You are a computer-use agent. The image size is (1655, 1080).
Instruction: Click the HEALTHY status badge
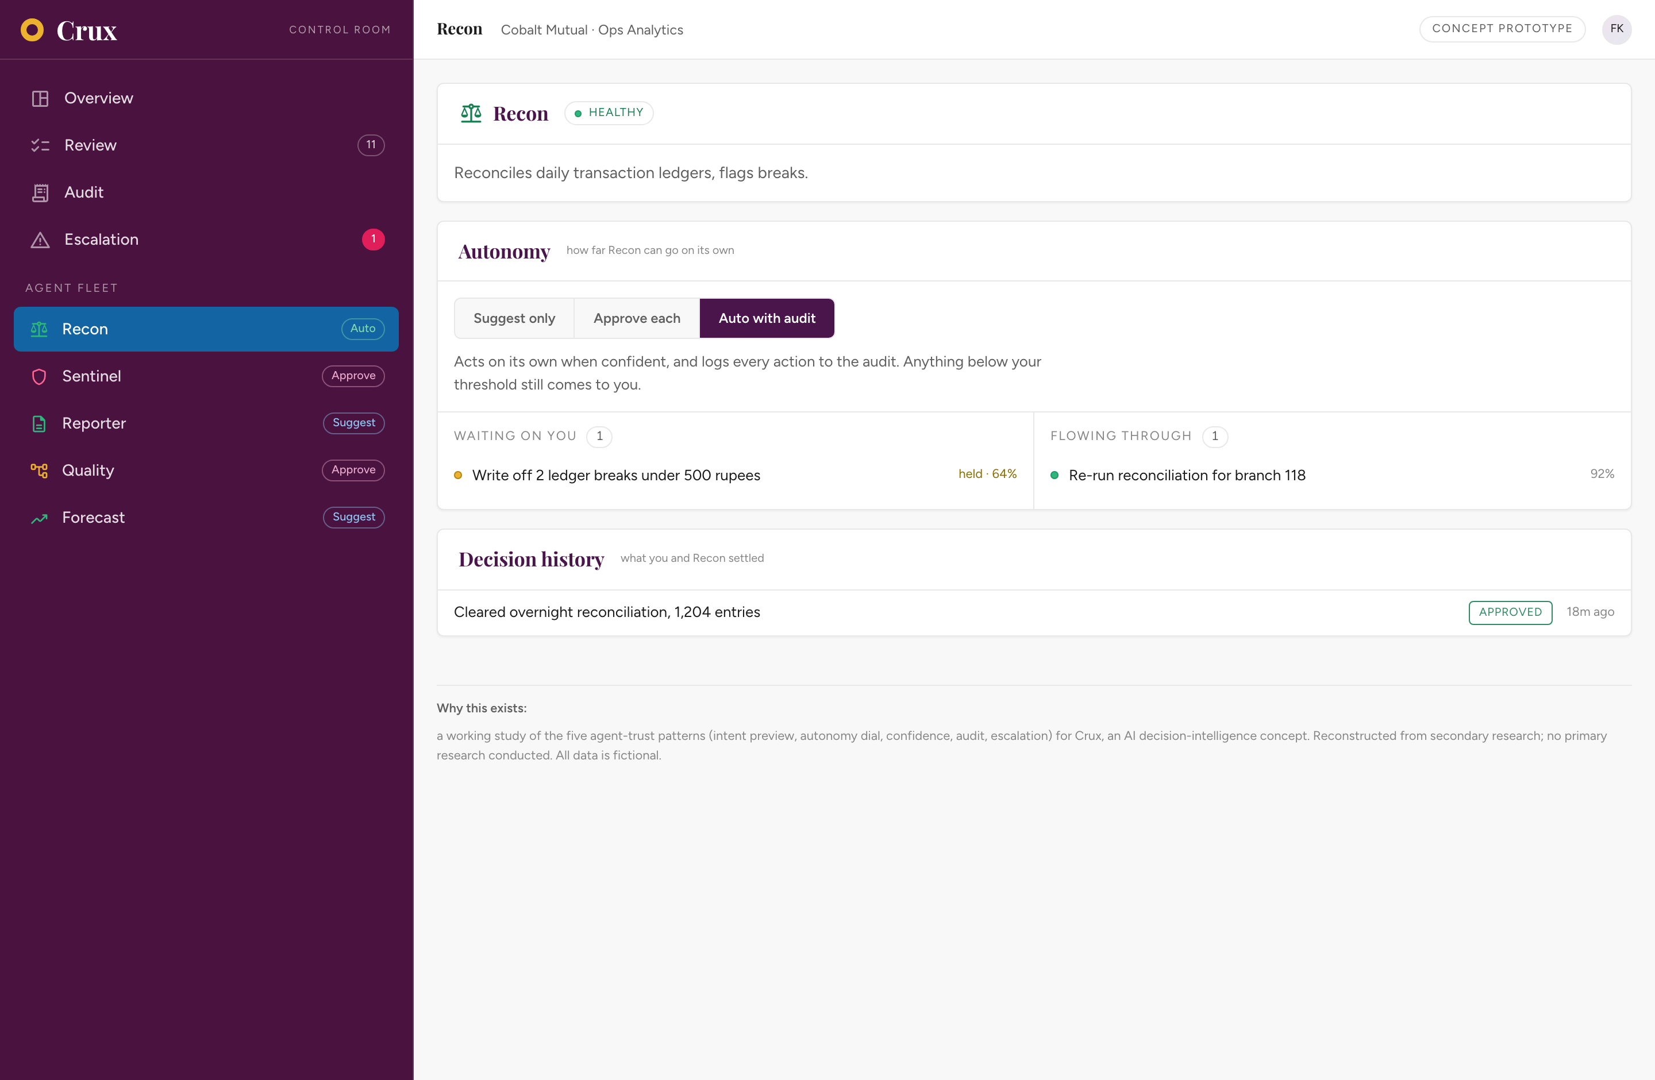coord(609,113)
